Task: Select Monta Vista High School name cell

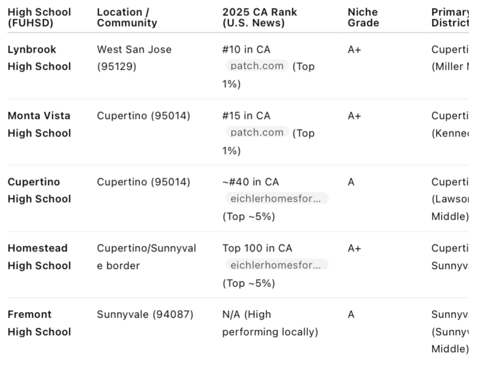Action: click(40, 125)
